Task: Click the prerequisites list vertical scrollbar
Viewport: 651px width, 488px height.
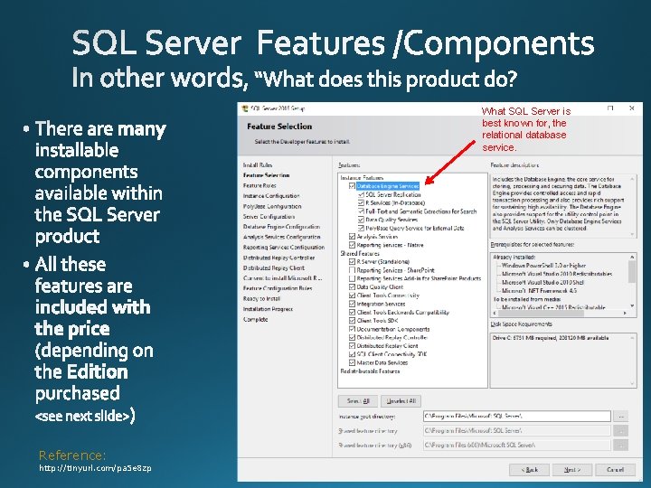Action: point(632,281)
